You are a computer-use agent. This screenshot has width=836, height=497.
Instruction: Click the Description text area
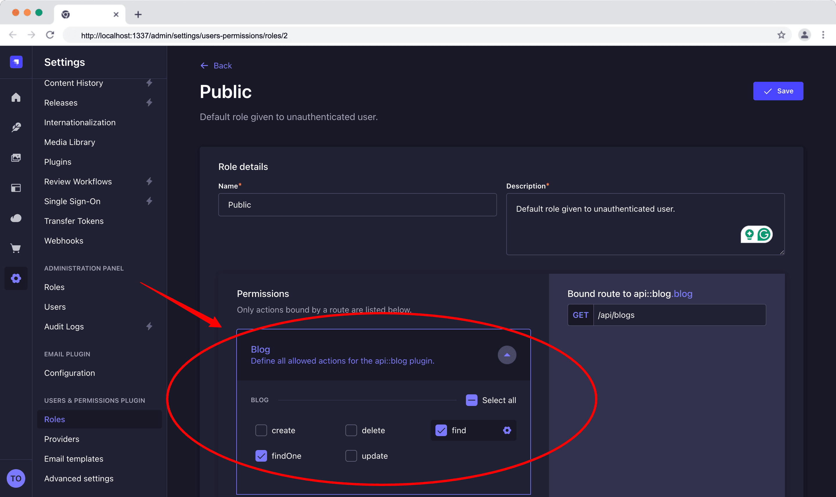[645, 224]
